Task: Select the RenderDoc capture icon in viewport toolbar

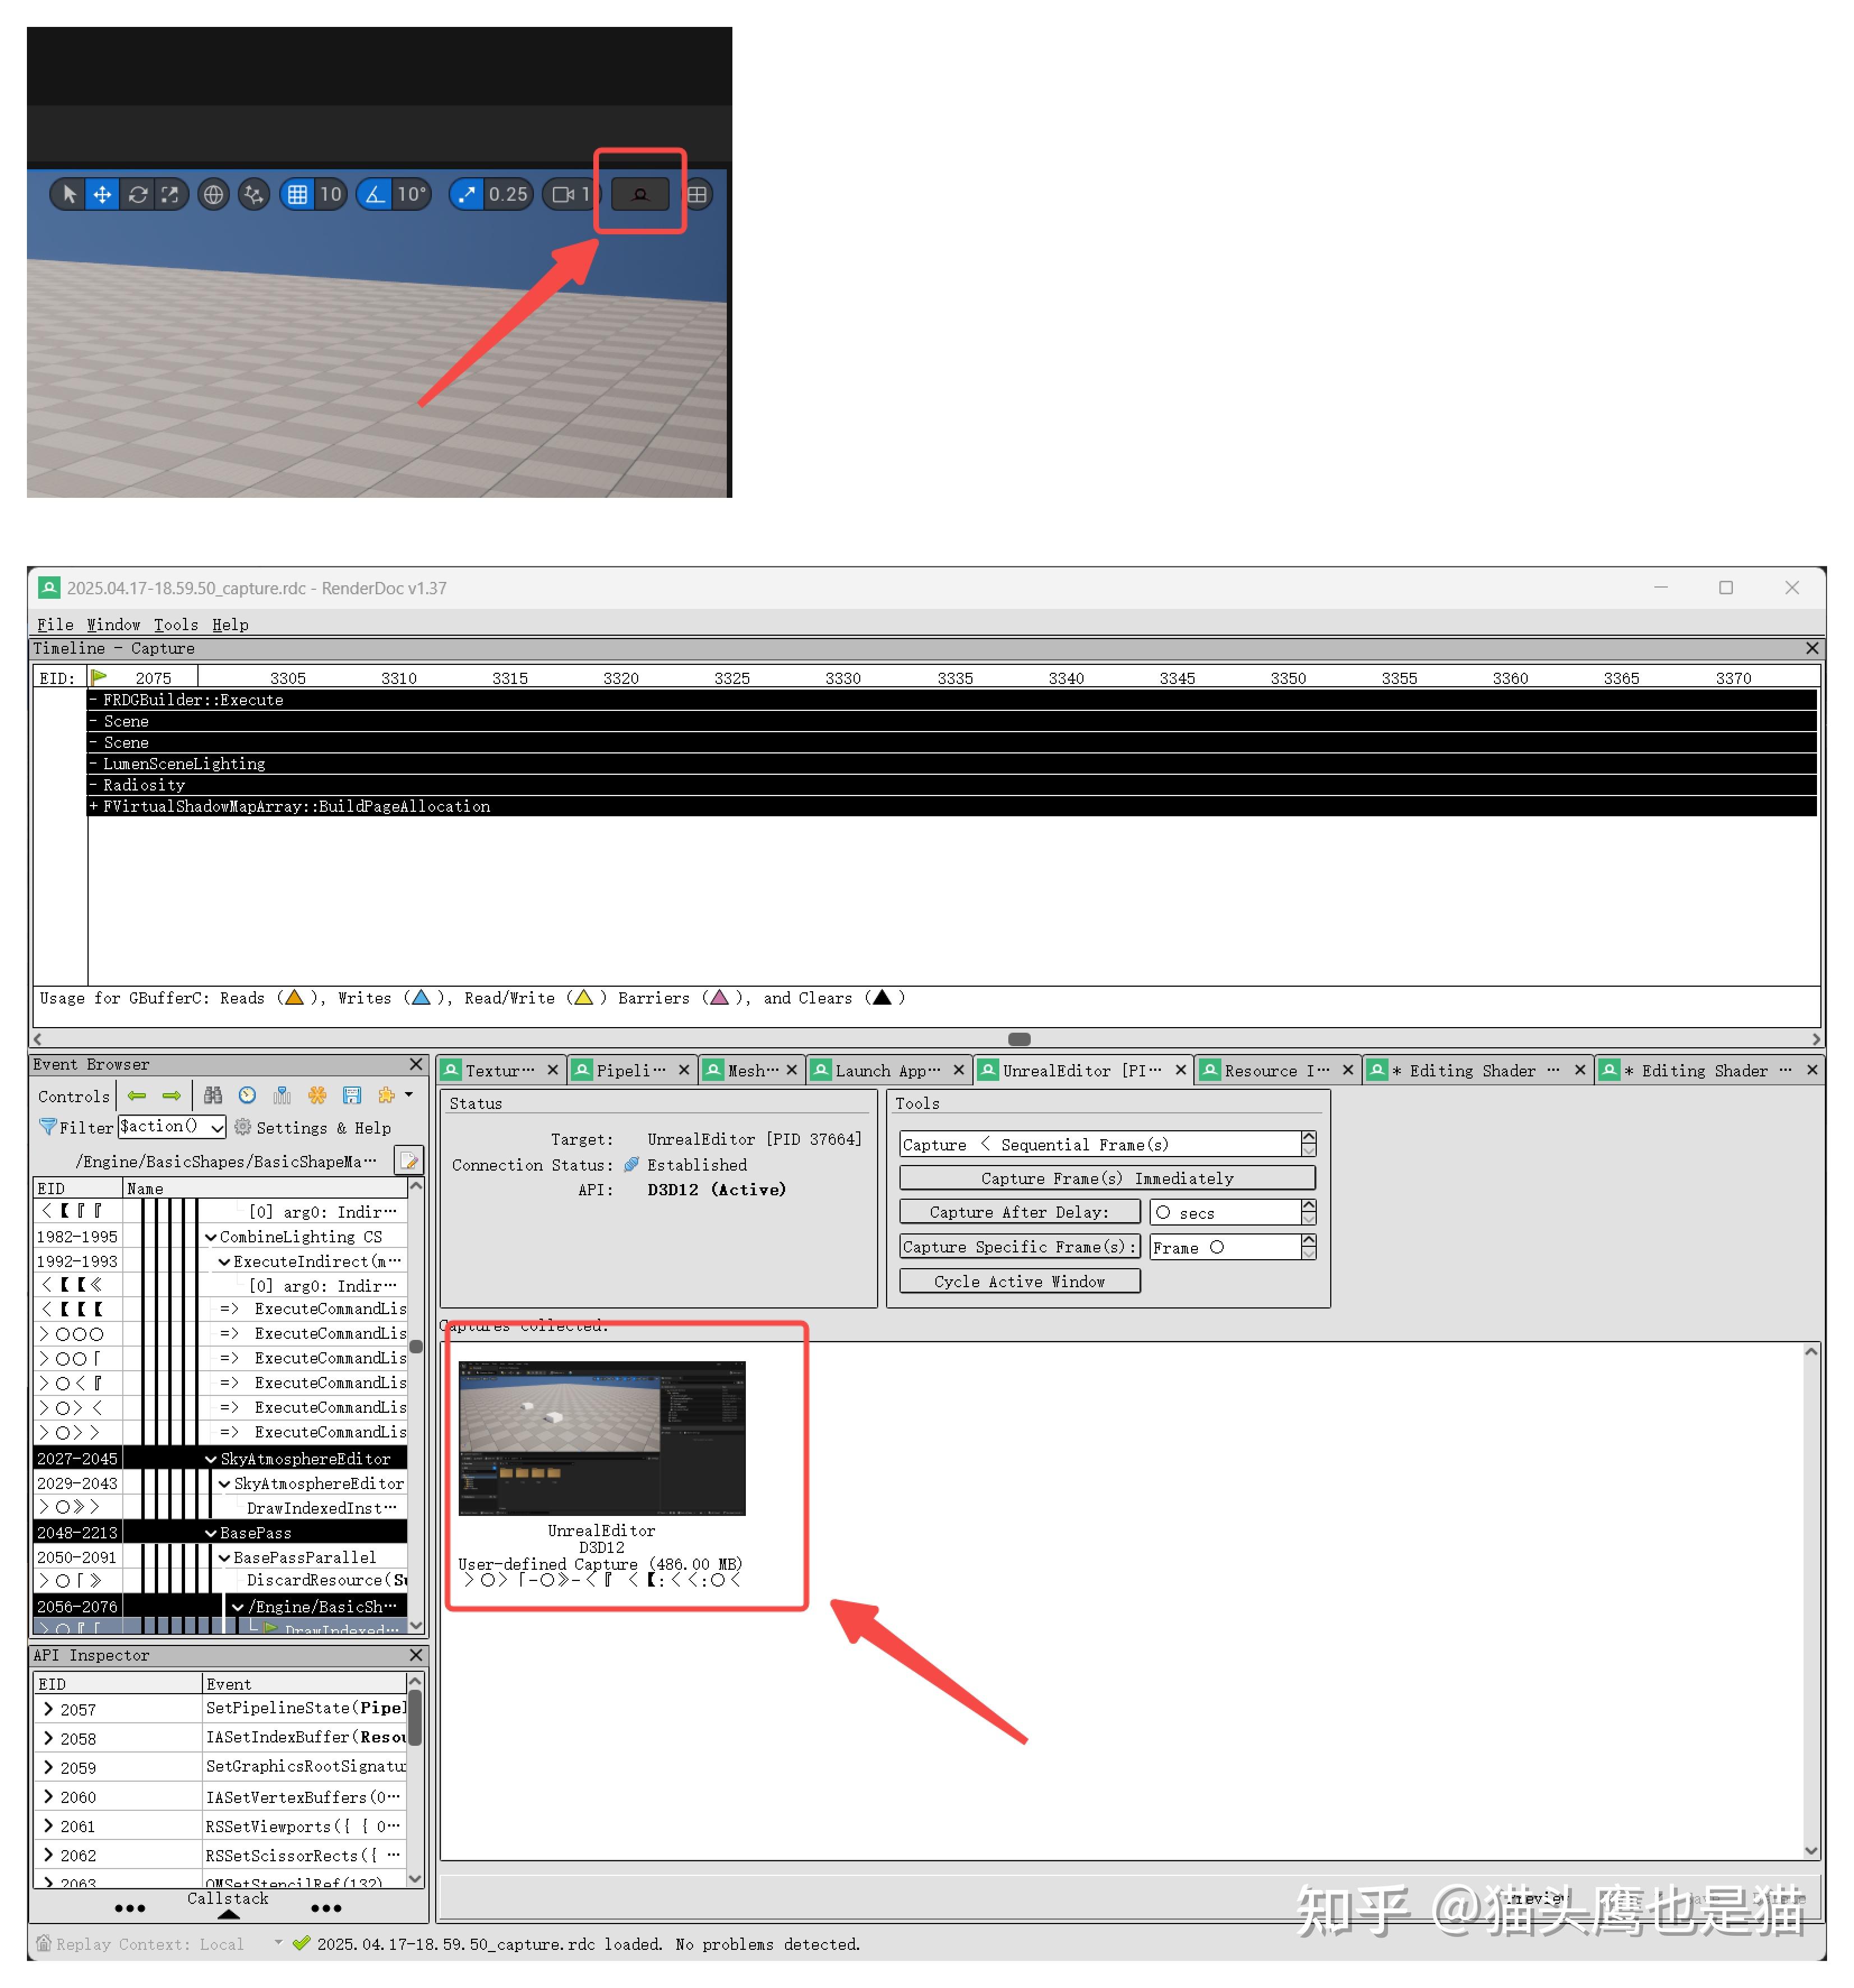Action: 640,195
